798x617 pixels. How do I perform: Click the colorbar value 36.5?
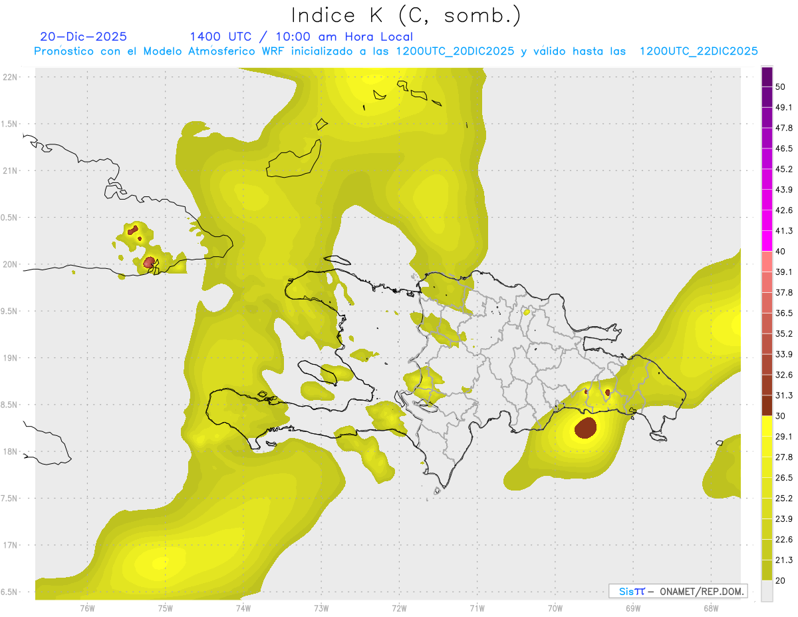click(784, 313)
